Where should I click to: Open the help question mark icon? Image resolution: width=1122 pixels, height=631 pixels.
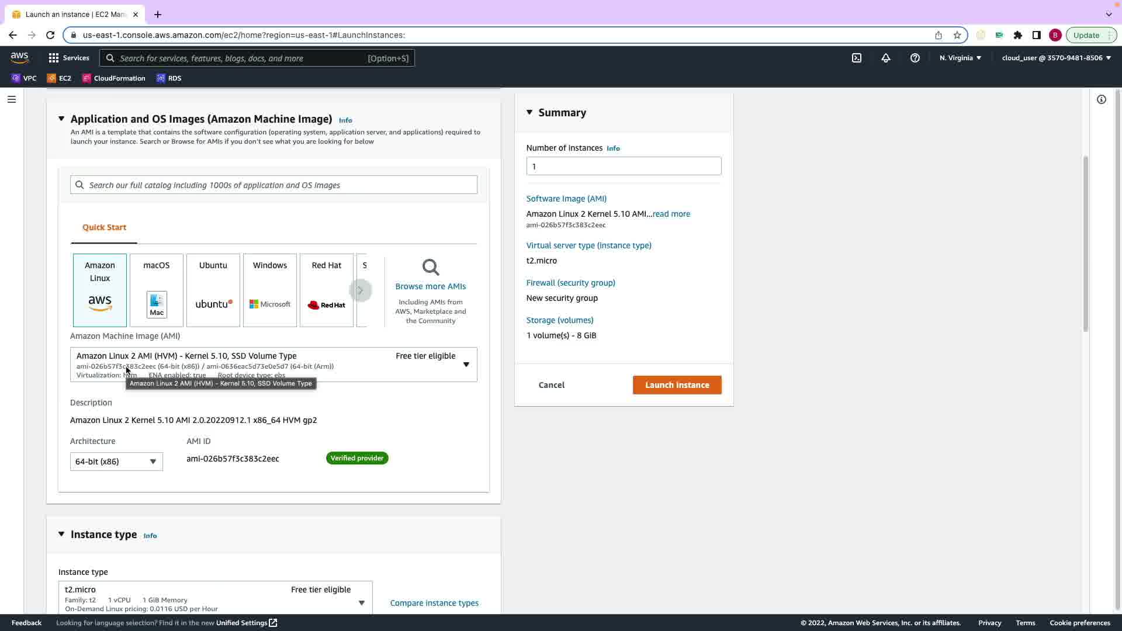(x=915, y=58)
